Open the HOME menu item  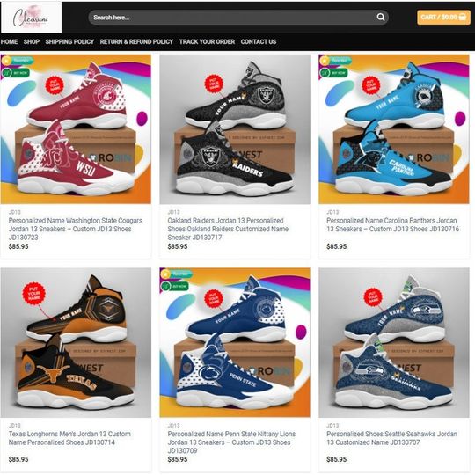click(x=9, y=42)
